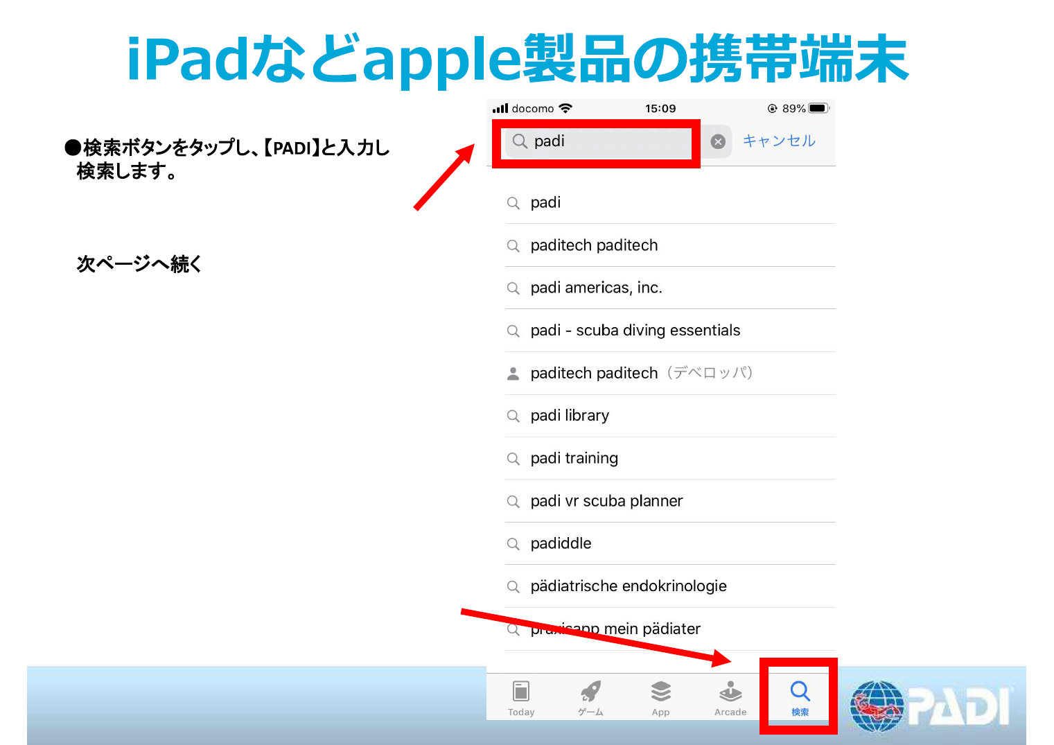Image resolution: width=1054 pixels, height=745 pixels.
Task: Tap the battery indicator in status bar
Action: click(x=818, y=108)
